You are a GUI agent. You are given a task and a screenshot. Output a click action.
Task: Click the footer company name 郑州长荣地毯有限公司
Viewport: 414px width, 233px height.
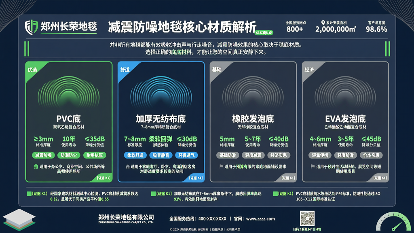click(126, 217)
